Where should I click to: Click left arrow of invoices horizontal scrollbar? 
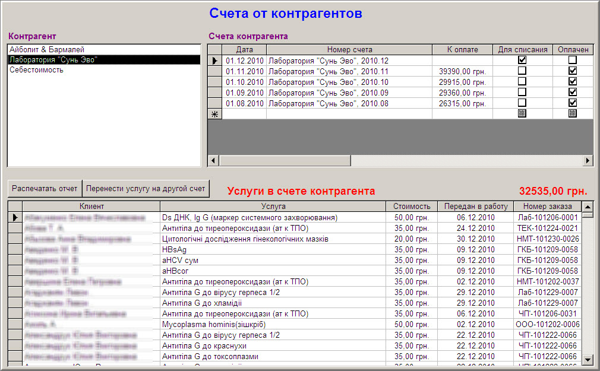coord(214,160)
